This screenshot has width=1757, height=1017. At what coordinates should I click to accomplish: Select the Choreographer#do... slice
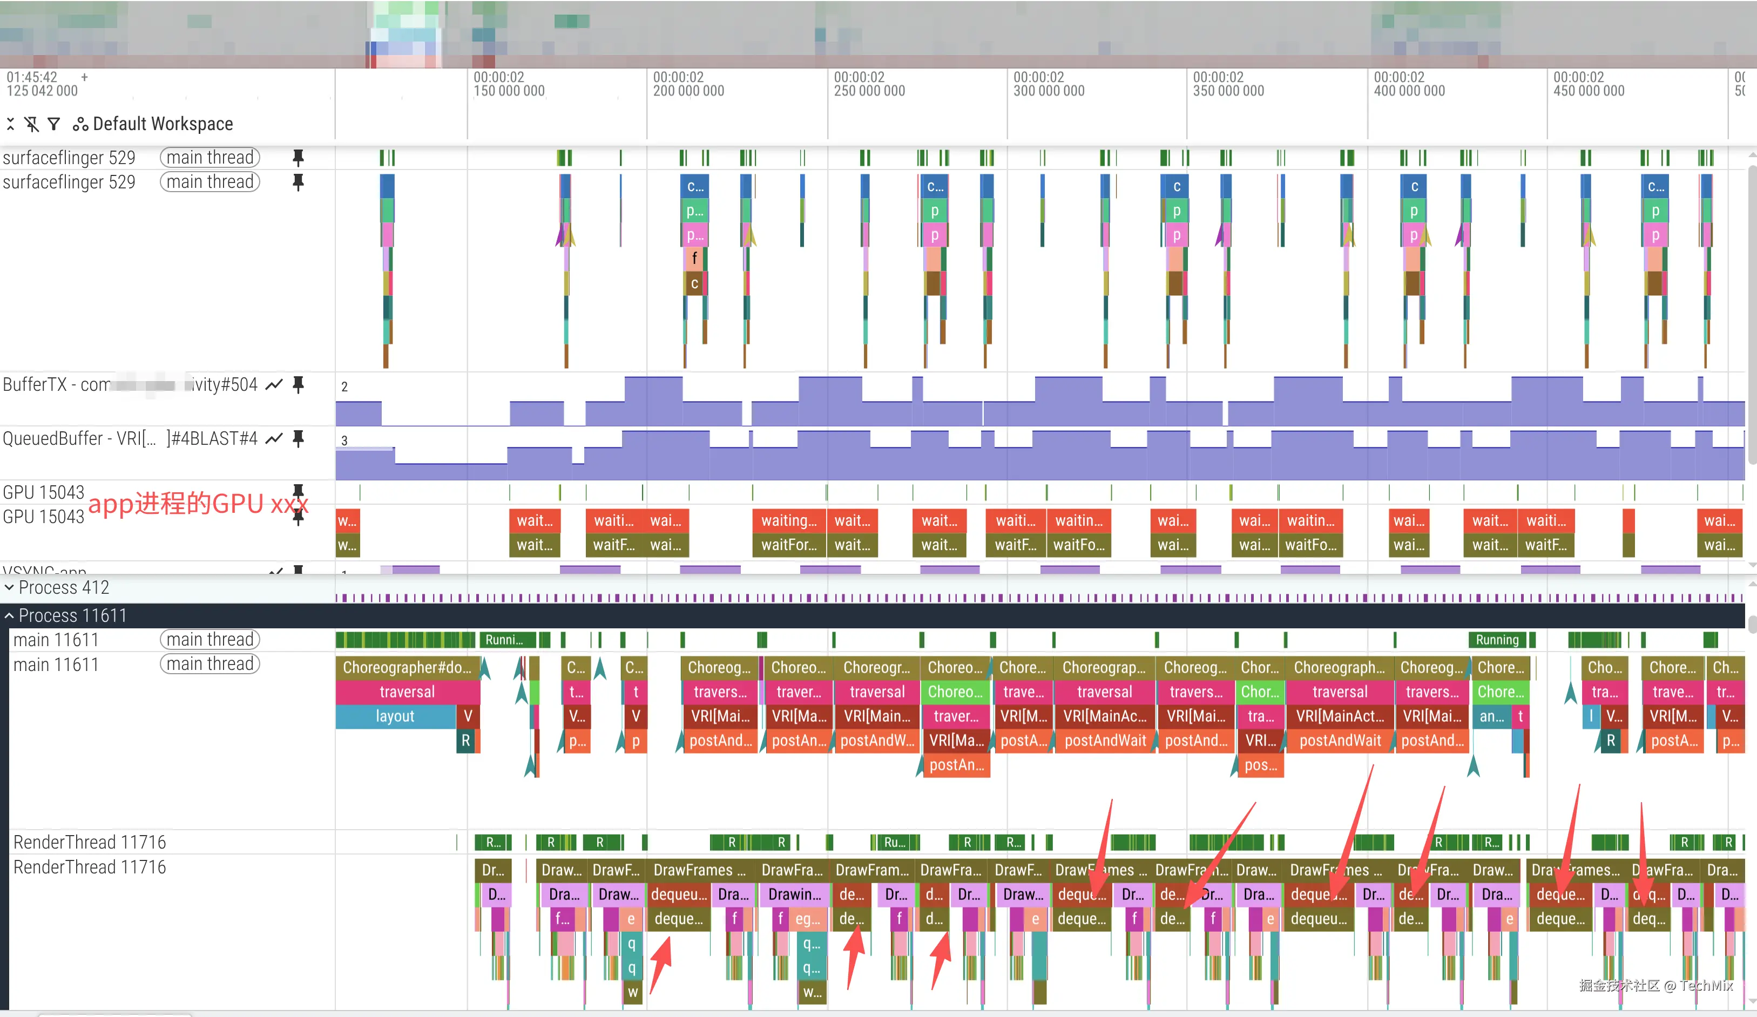pyautogui.click(x=407, y=667)
